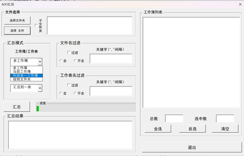Expand the 汇总到一表 combo box
The width and height of the screenshot is (244, 156).
[x=40, y=88]
